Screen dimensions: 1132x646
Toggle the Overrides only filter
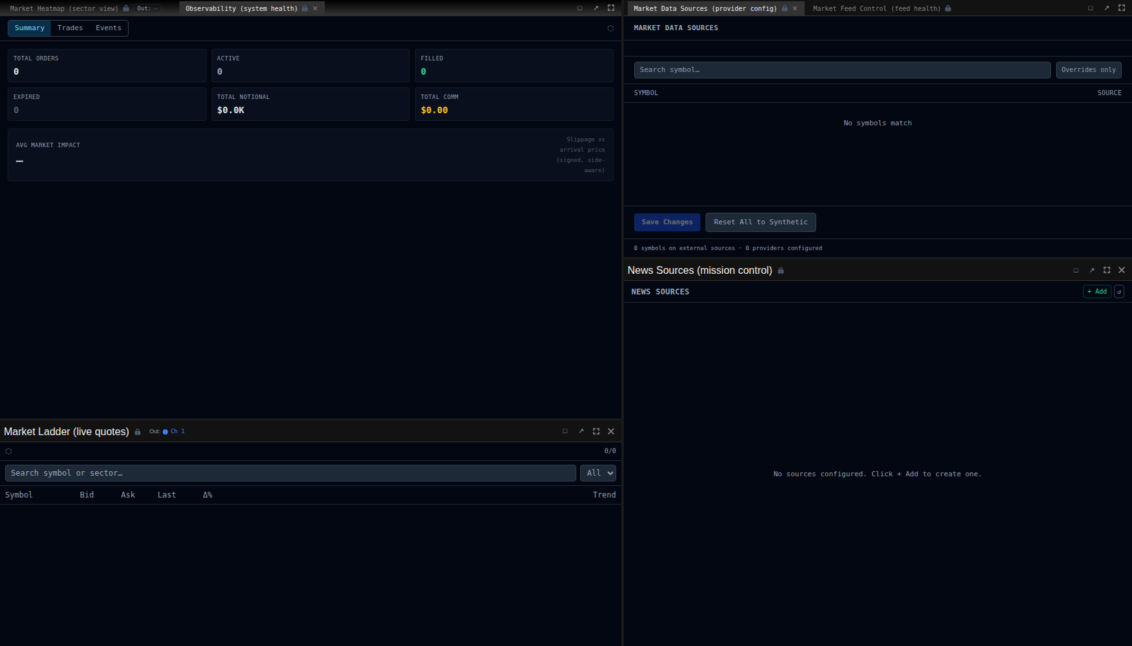click(x=1088, y=70)
